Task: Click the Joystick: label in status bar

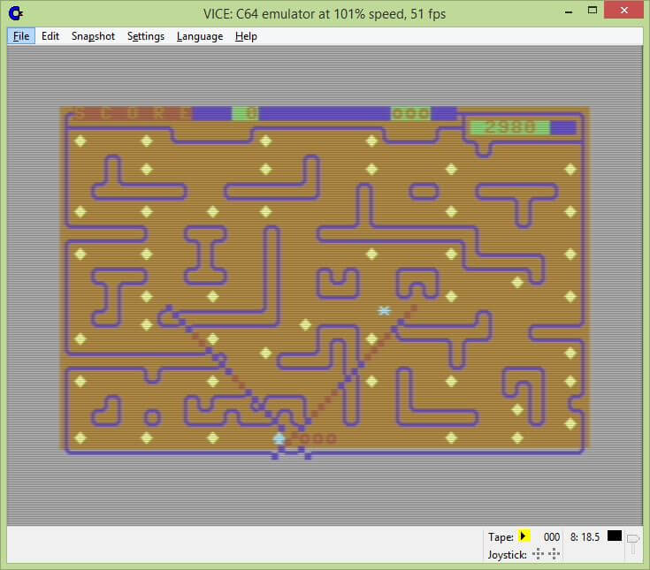Action: (x=508, y=555)
